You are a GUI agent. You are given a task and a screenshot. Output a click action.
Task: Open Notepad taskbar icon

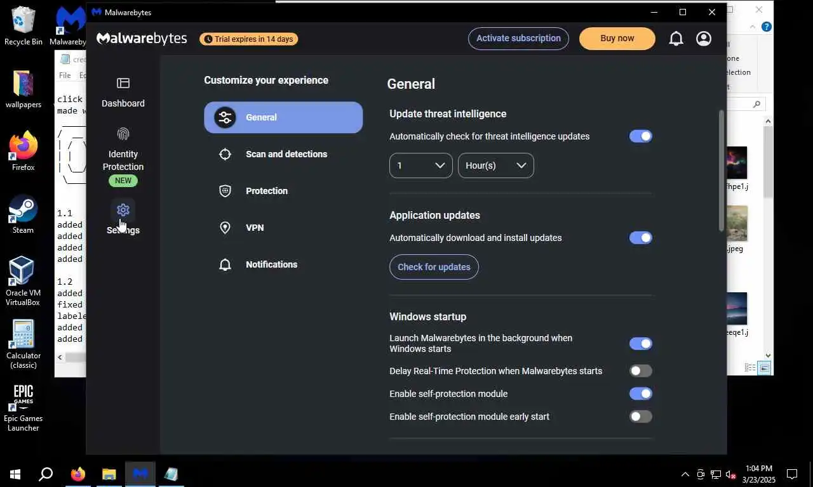point(171,474)
